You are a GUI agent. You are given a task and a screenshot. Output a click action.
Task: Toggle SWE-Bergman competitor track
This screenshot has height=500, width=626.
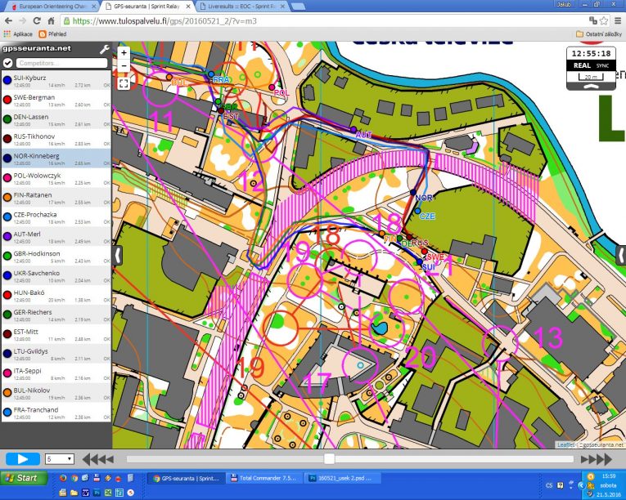(x=56, y=100)
